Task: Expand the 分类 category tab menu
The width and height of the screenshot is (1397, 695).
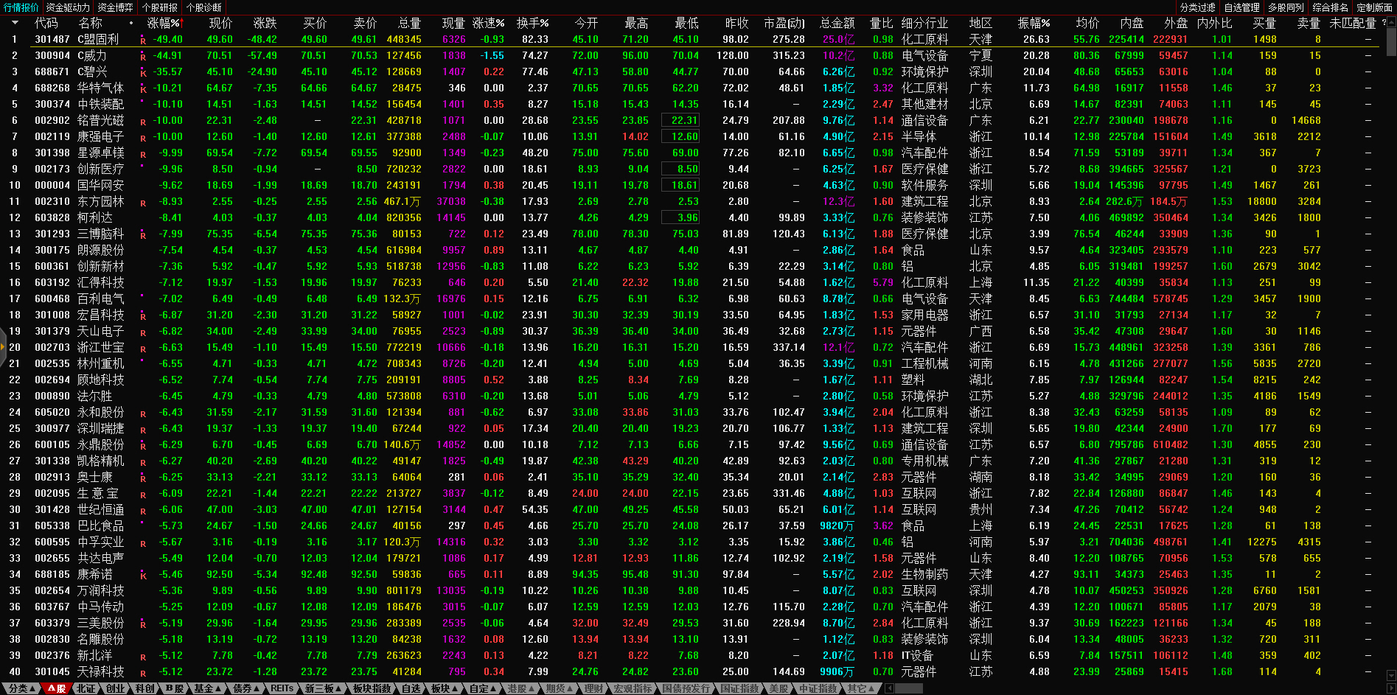Action: pos(21,688)
